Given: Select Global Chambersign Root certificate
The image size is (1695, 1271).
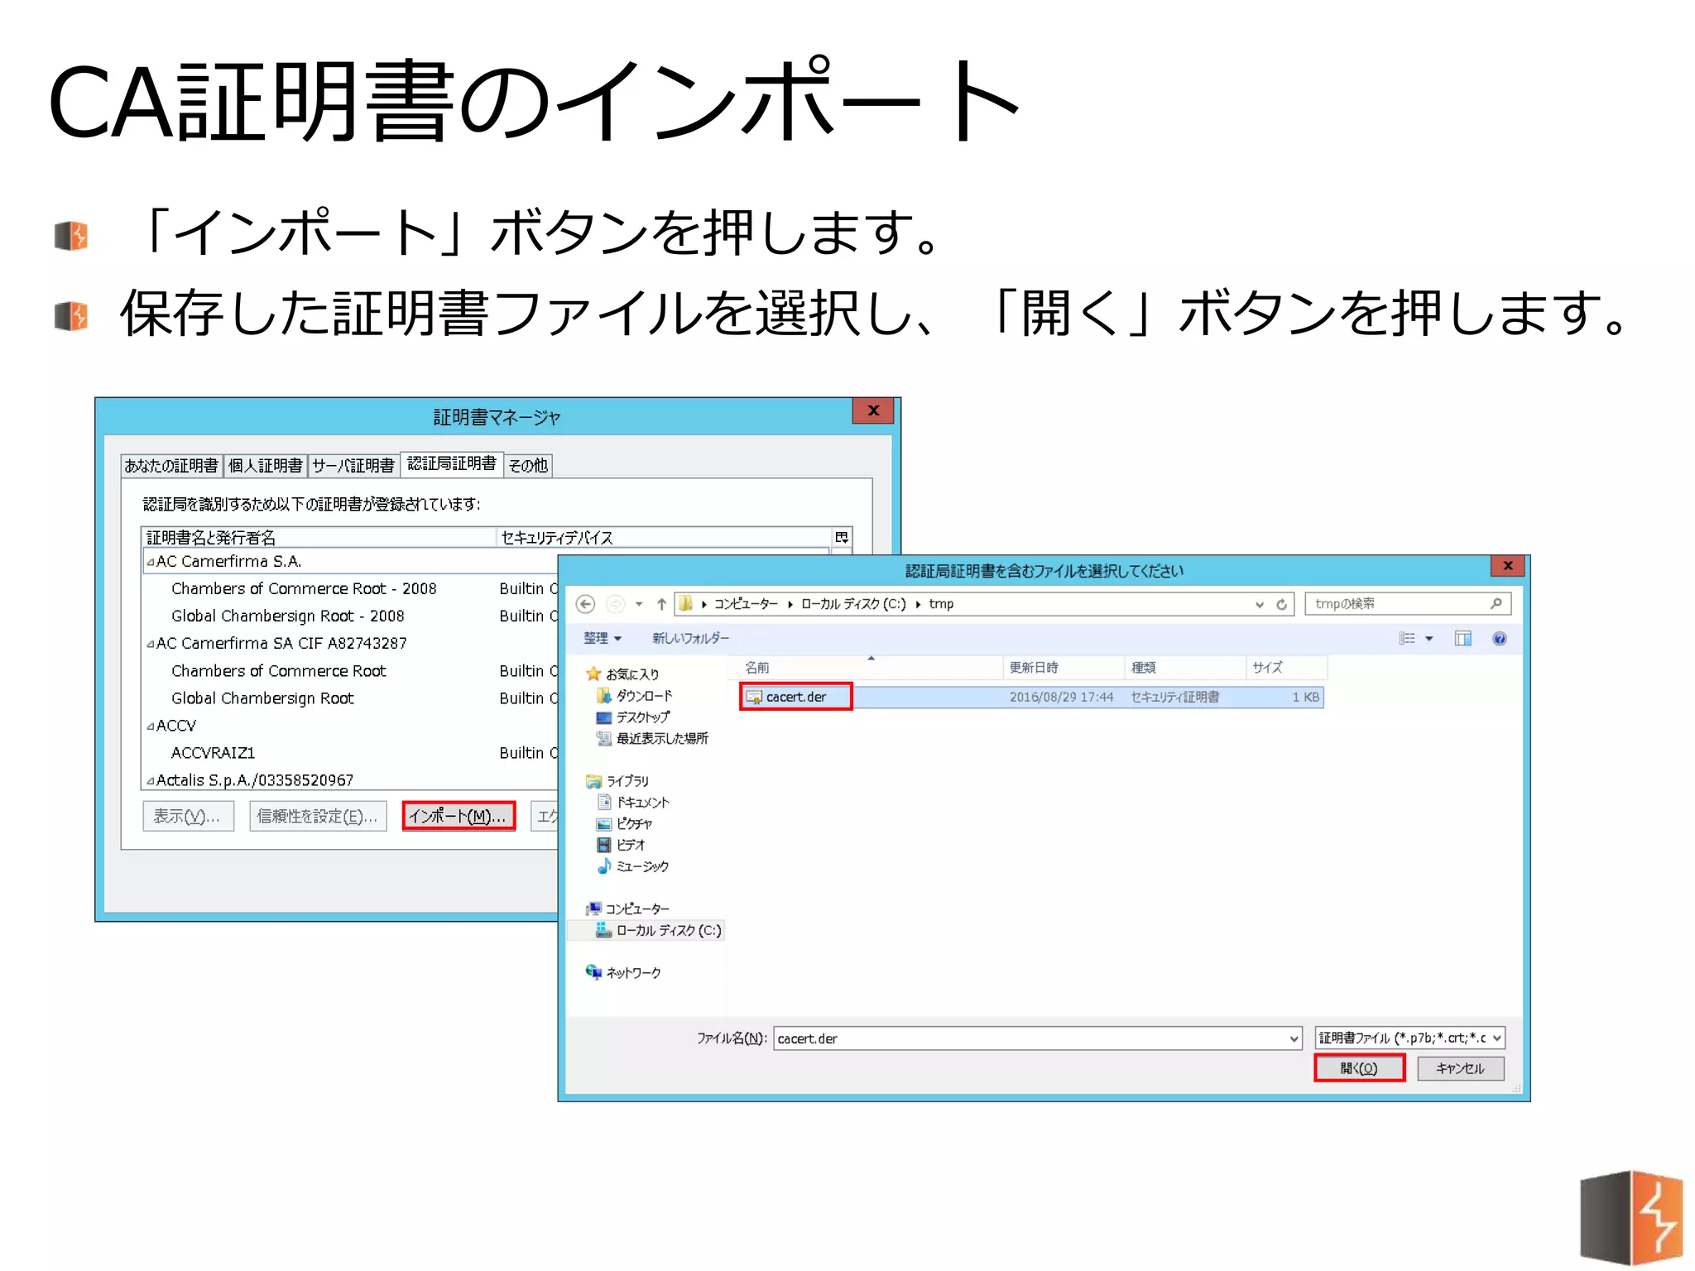Looking at the screenshot, I should 262,698.
